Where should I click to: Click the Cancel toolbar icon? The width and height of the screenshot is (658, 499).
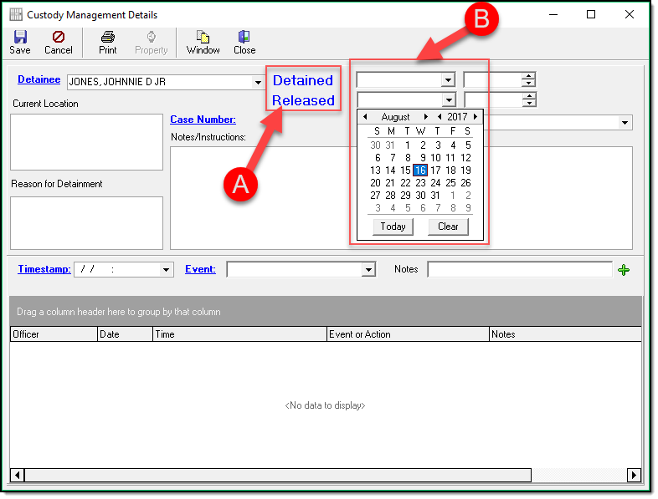tap(58, 42)
